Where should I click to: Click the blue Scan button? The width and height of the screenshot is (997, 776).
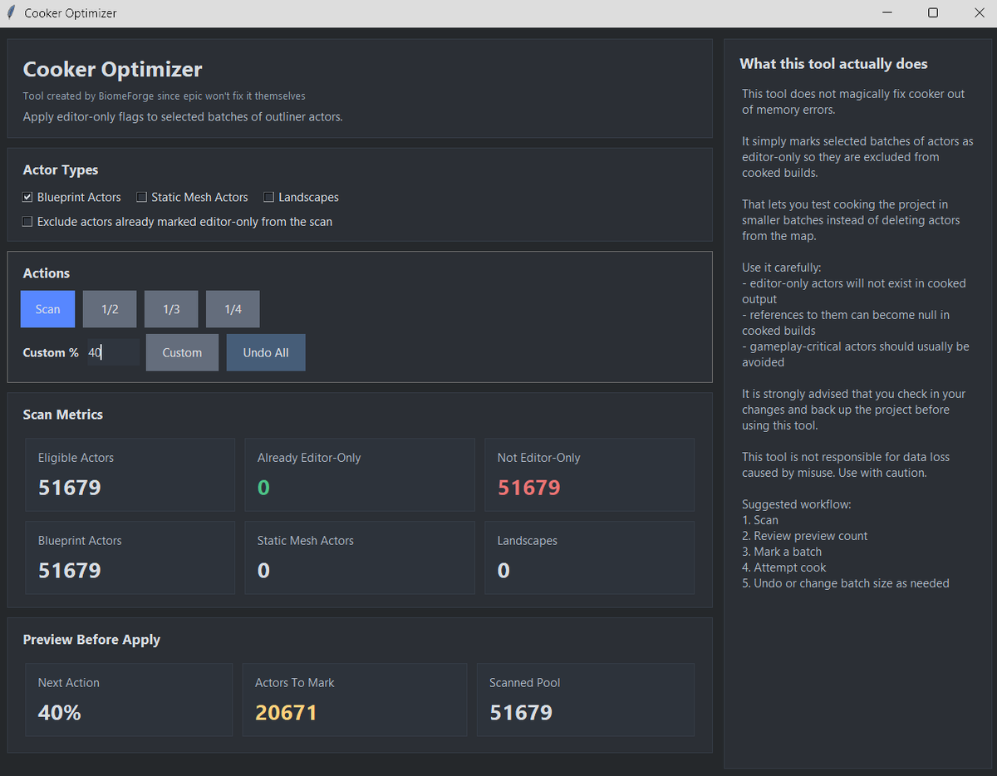click(47, 309)
